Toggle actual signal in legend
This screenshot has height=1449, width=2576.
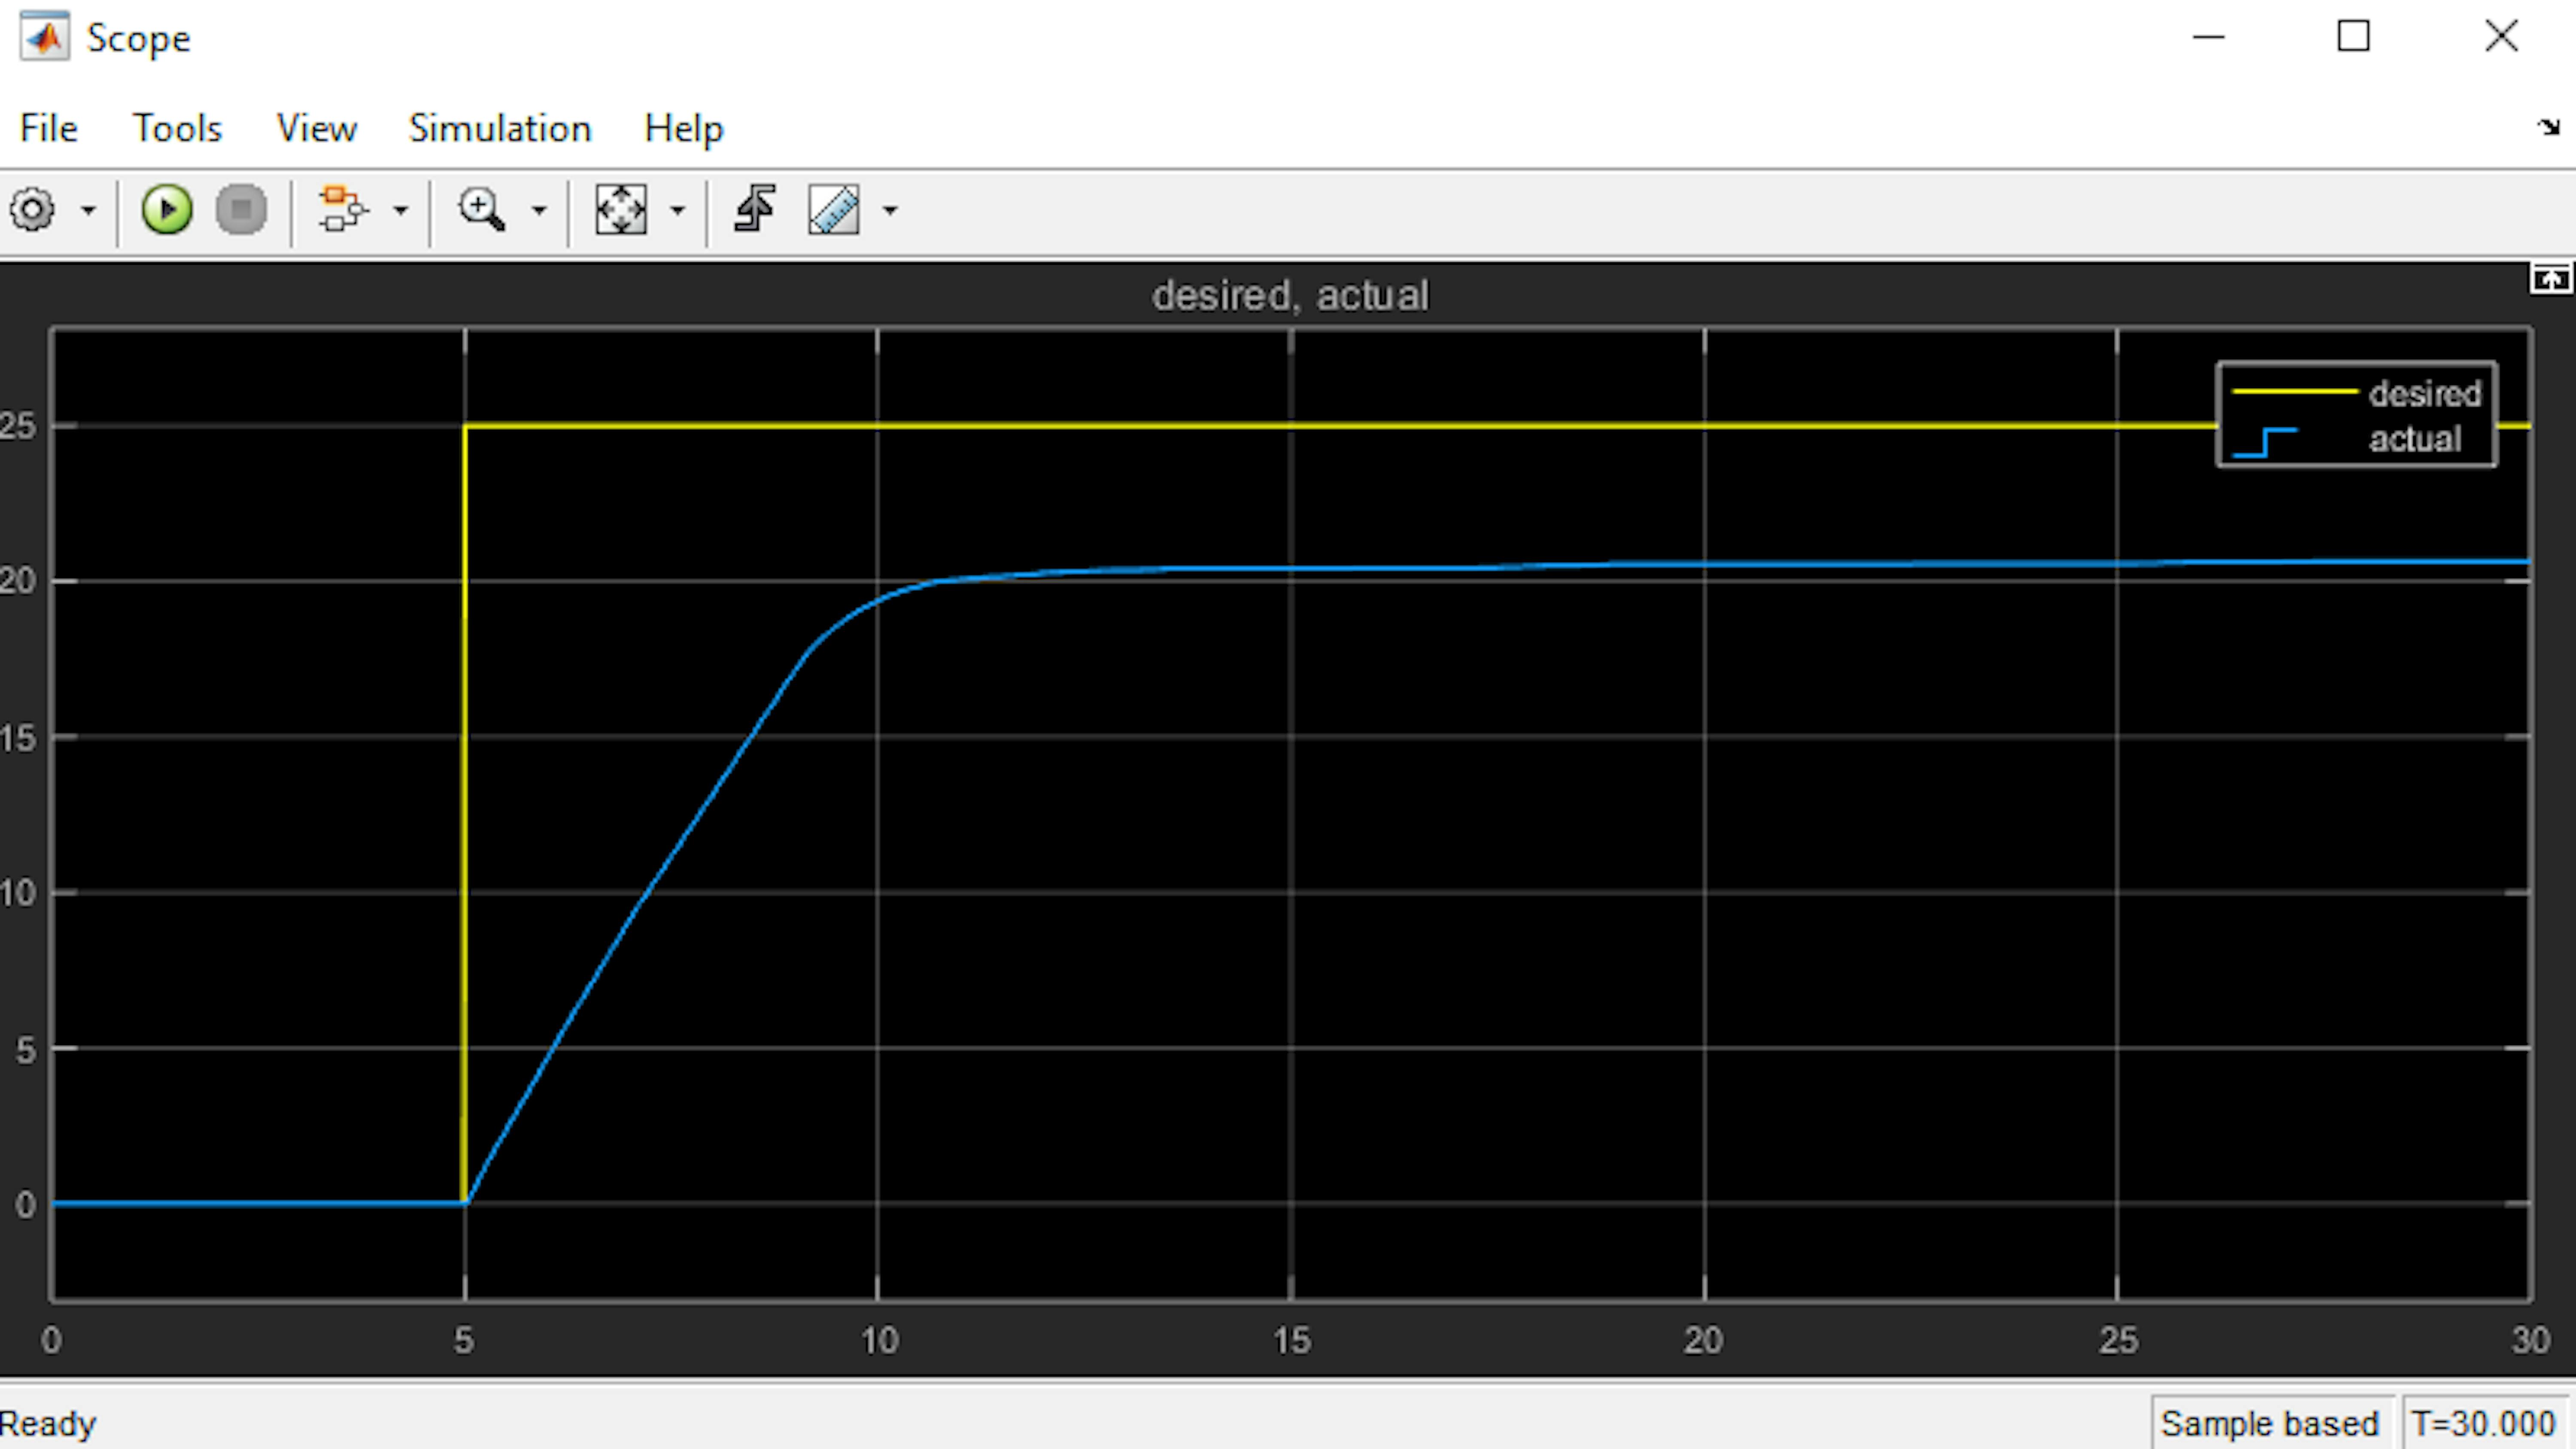coord(2414,439)
